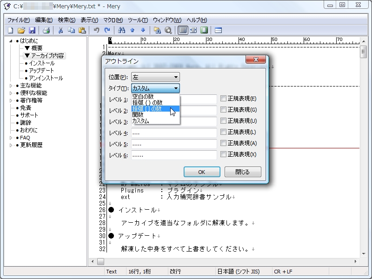The height and width of the screenshot is (279, 372).
Task: Collapse the はじめに tree node
Action: [x=11, y=41]
